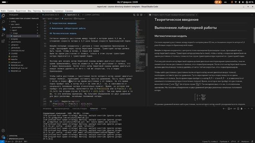Switch to the Проблемы panel tab
Viewport: 255px width, 143px height.
pyautogui.click(x=47, y=108)
